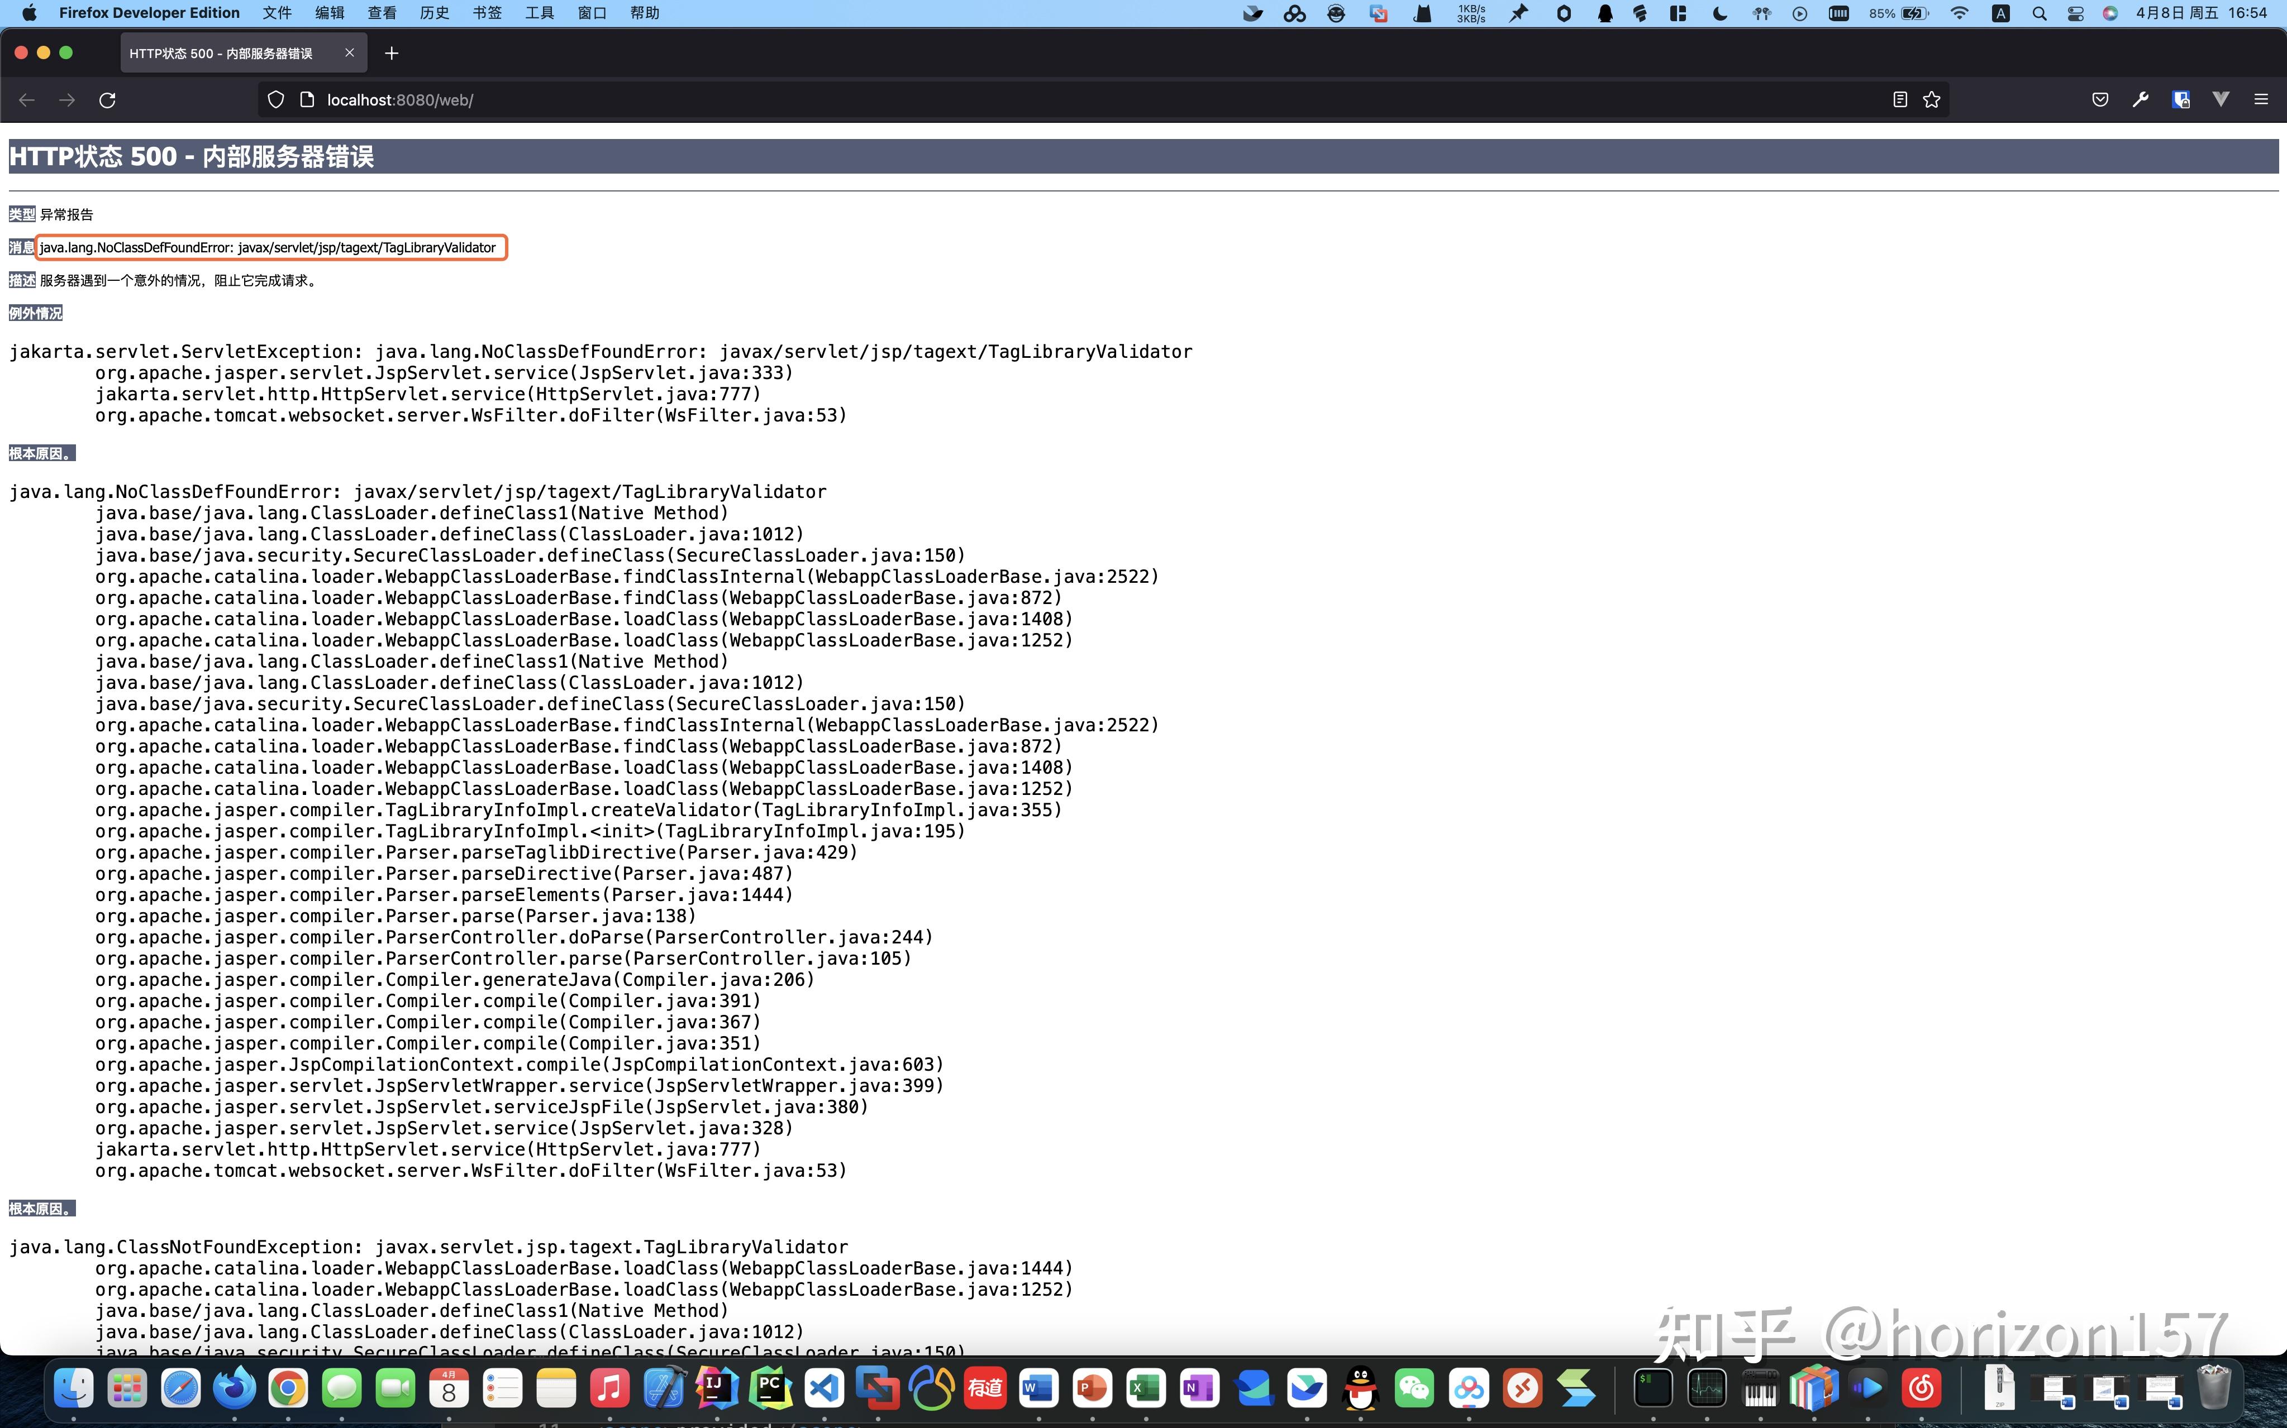This screenshot has width=2287, height=1428.
Task: Open the 文件 menu
Action: pos(277,13)
